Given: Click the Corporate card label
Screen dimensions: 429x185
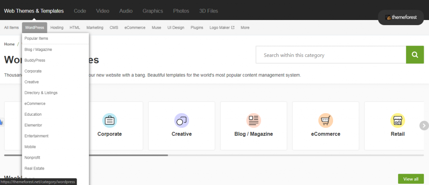Looking at the screenshot, I should click(x=109, y=134).
